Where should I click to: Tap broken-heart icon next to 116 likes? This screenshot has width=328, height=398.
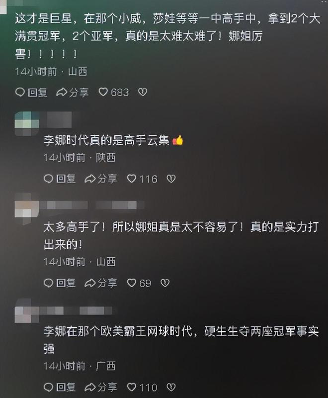pos(171,179)
